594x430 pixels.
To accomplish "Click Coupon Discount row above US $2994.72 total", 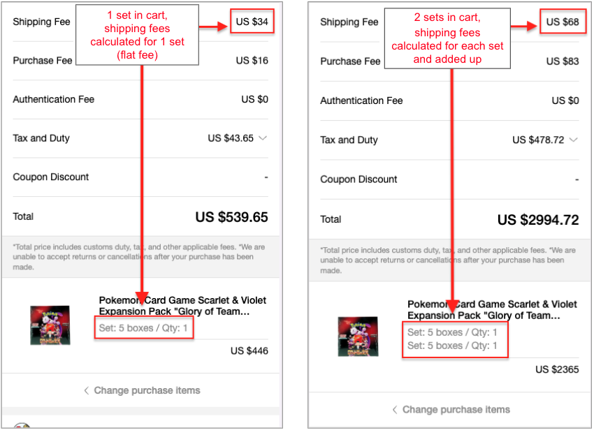I will coord(449,179).
